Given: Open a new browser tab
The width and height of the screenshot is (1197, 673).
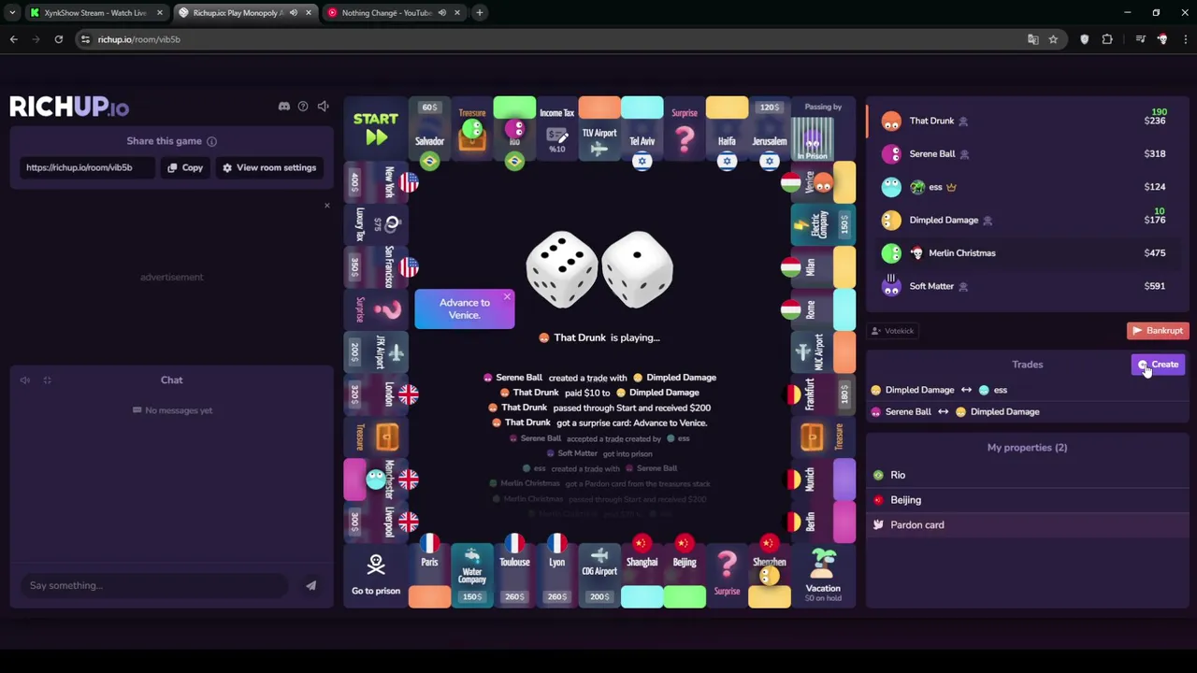Looking at the screenshot, I should [479, 13].
